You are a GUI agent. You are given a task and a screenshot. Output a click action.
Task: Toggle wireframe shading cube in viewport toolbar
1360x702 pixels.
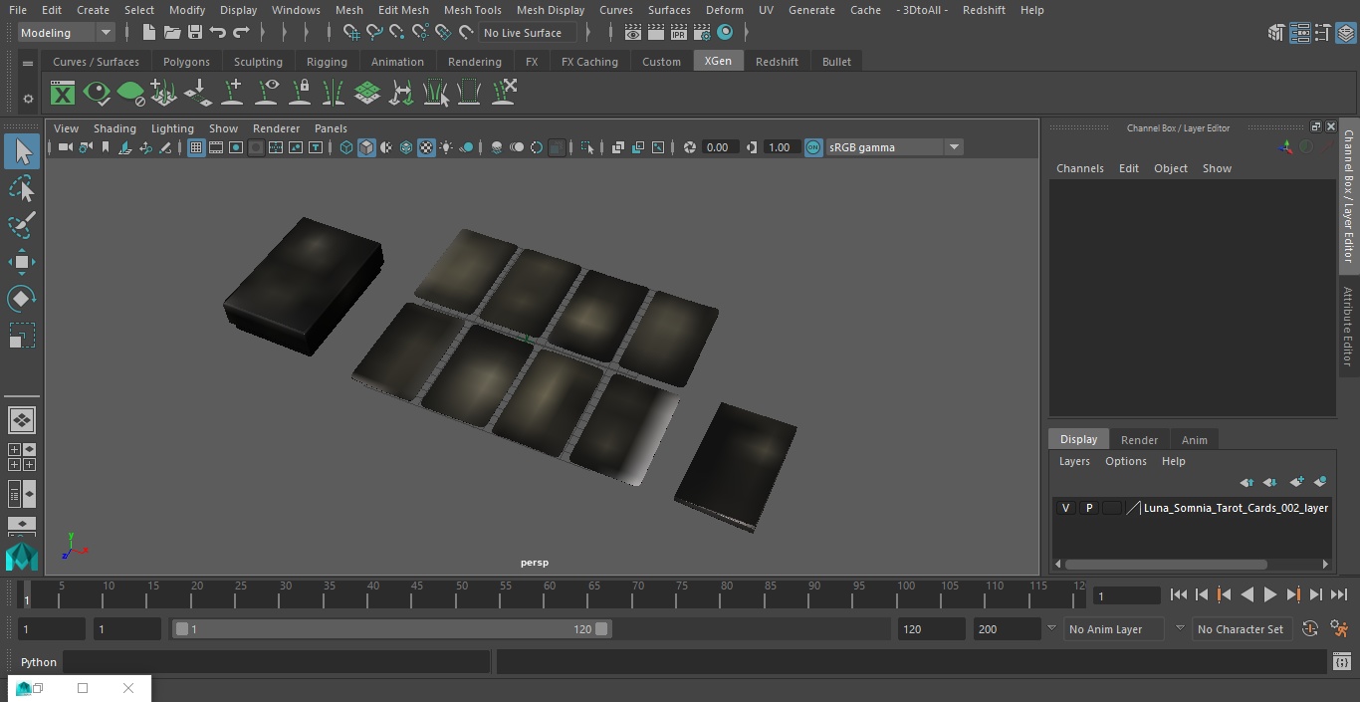tap(346, 147)
